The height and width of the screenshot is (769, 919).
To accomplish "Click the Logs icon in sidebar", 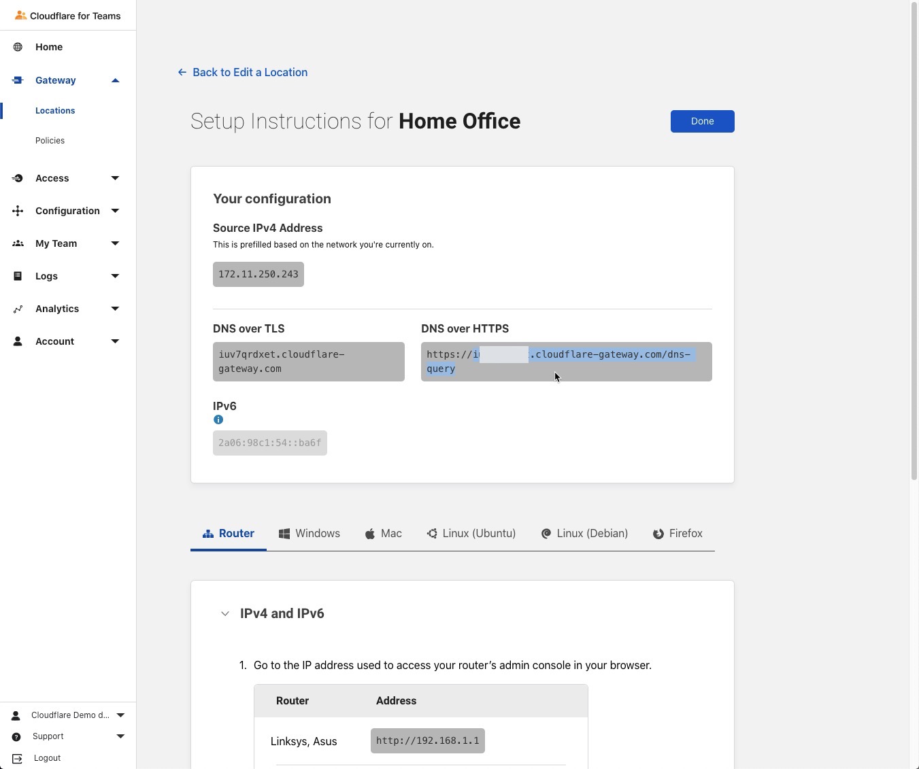I will click(x=18, y=276).
